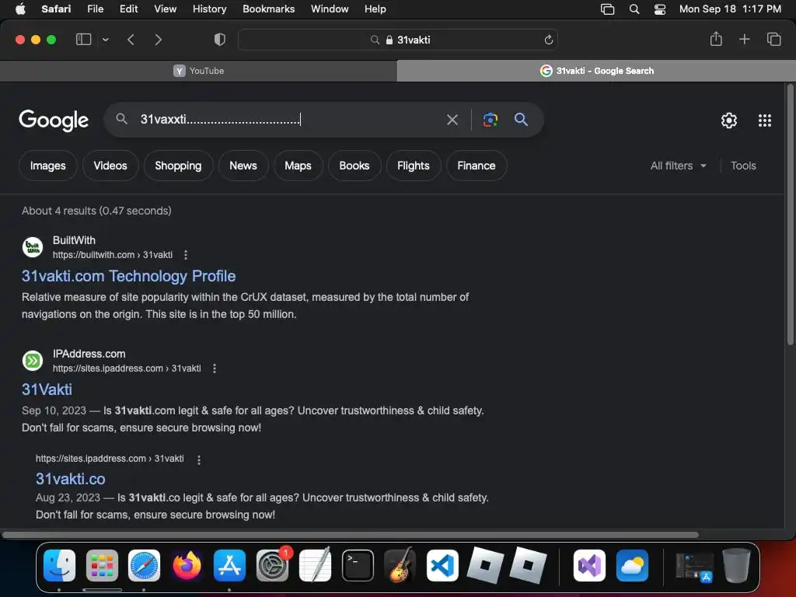The image size is (796, 597).
Task: Open the privacy report shield icon
Action: tap(220, 40)
